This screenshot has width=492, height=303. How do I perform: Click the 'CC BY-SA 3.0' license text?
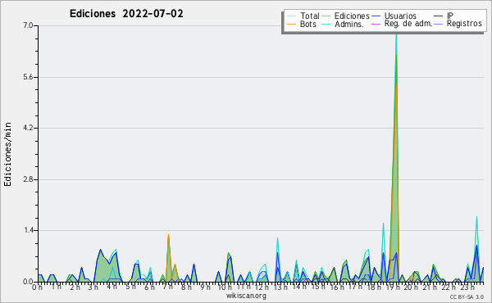coord(467,296)
